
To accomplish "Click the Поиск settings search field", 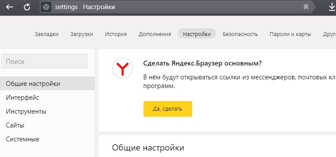I will (x=44, y=62).
